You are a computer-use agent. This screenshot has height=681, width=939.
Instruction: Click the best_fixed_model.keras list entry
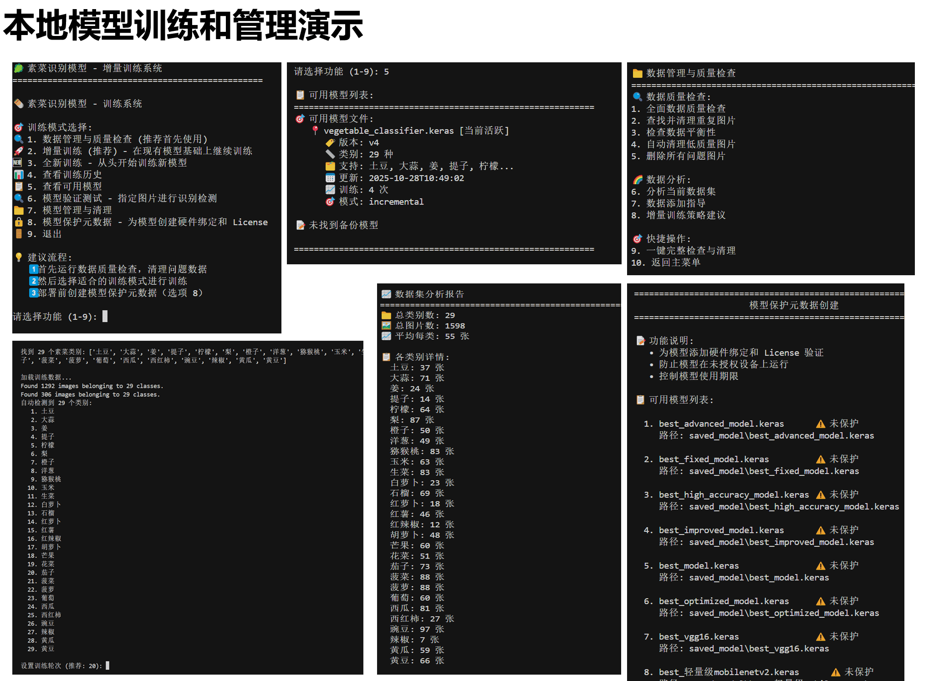tap(714, 459)
